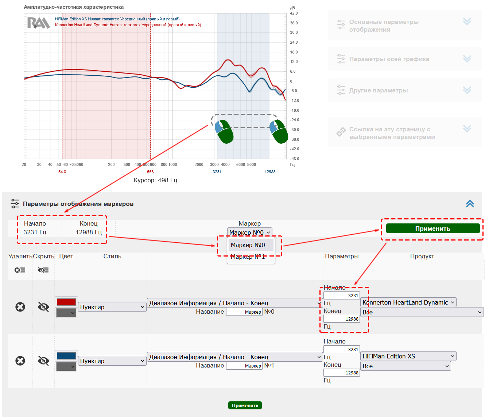The height and width of the screenshot is (417, 485).
Task: Open the Маркер selection dropdown
Action: pos(250,233)
